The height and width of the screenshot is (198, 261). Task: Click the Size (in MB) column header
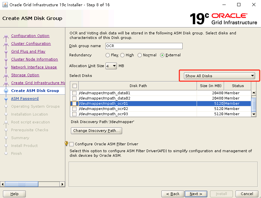pyautogui.click(x=211, y=86)
